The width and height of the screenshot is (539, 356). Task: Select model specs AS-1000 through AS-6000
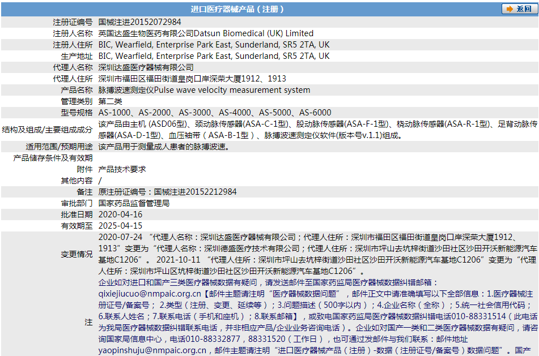[x=215, y=113]
